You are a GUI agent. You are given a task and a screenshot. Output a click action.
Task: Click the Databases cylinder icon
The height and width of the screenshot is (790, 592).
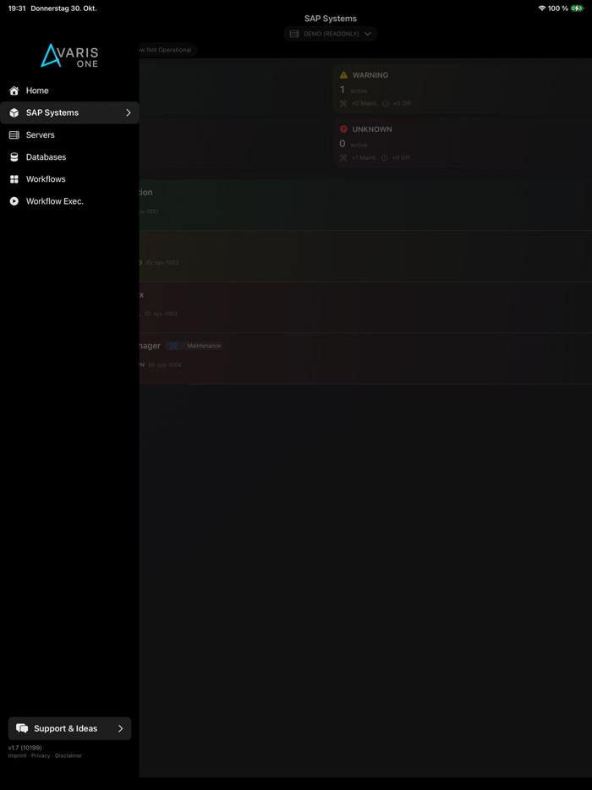click(14, 157)
